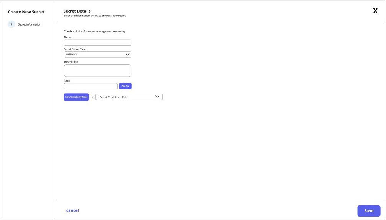Save the new secret
The height and width of the screenshot is (220, 386).
point(368,210)
